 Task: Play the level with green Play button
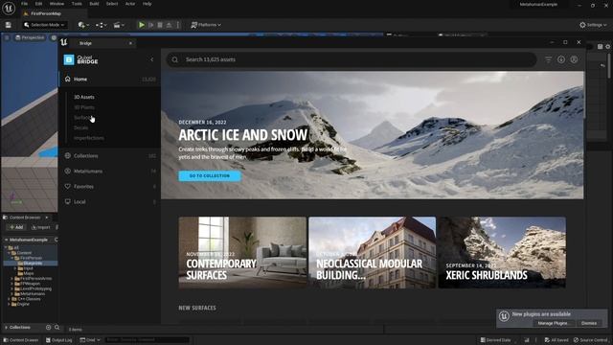142,25
